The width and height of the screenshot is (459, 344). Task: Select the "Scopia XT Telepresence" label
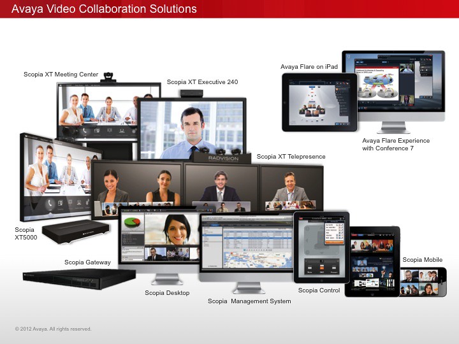(291, 157)
